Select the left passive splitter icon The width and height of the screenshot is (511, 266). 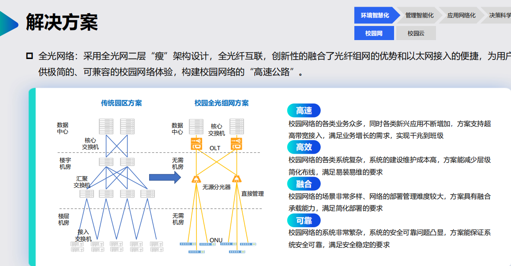tap(196, 179)
